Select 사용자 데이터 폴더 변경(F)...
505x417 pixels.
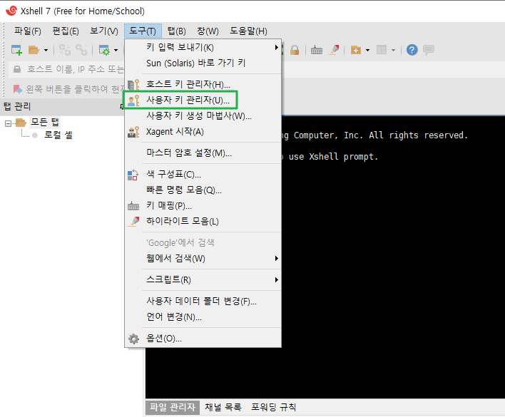[203, 301]
